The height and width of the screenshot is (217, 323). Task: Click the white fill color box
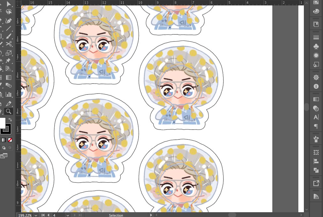[x=3, y=123]
